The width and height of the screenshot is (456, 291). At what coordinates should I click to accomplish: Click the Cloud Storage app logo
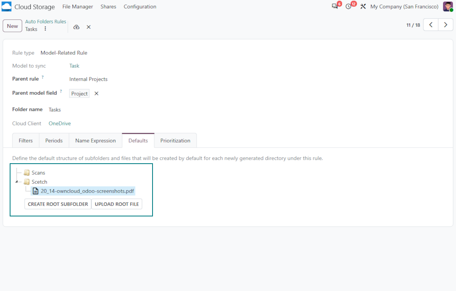click(6, 6)
